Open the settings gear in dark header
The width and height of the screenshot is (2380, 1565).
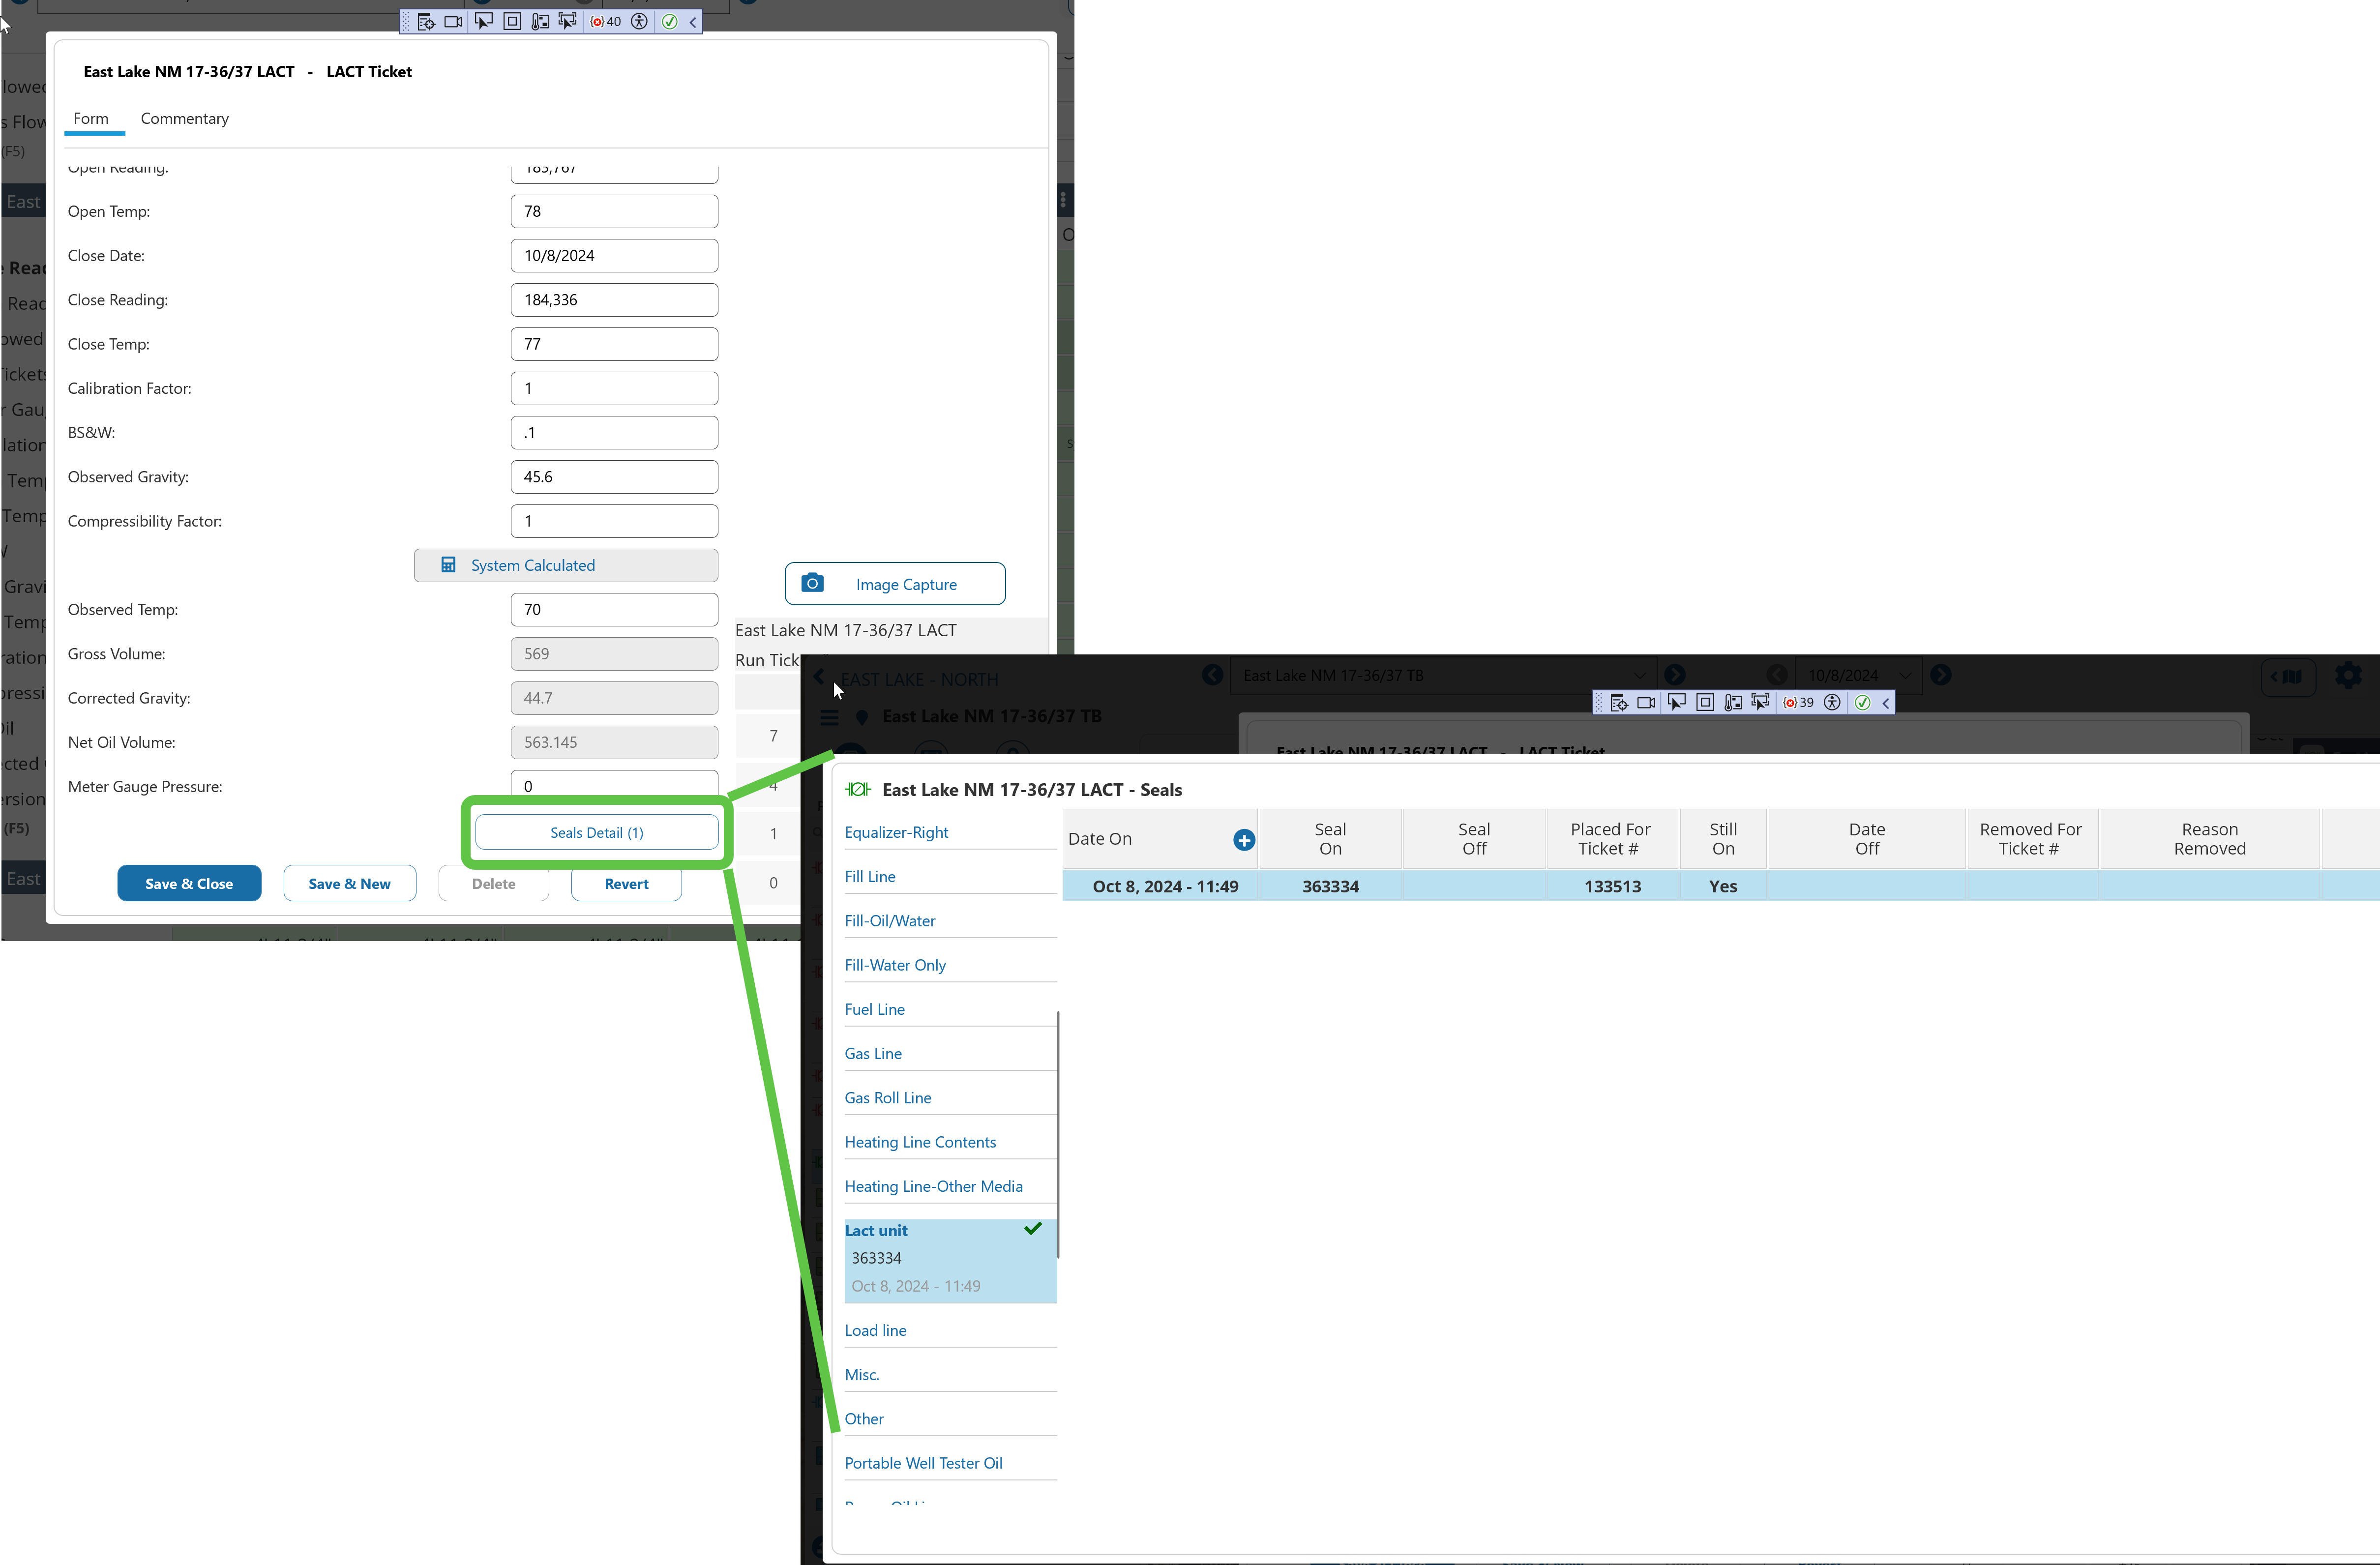pyautogui.click(x=2347, y=676)
